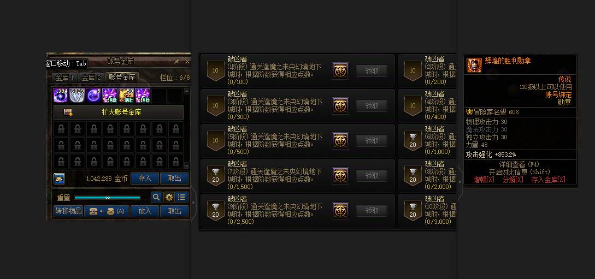Select the silver wing item with count 6029
The image size is (595, 279).
[x=77, y=96]
